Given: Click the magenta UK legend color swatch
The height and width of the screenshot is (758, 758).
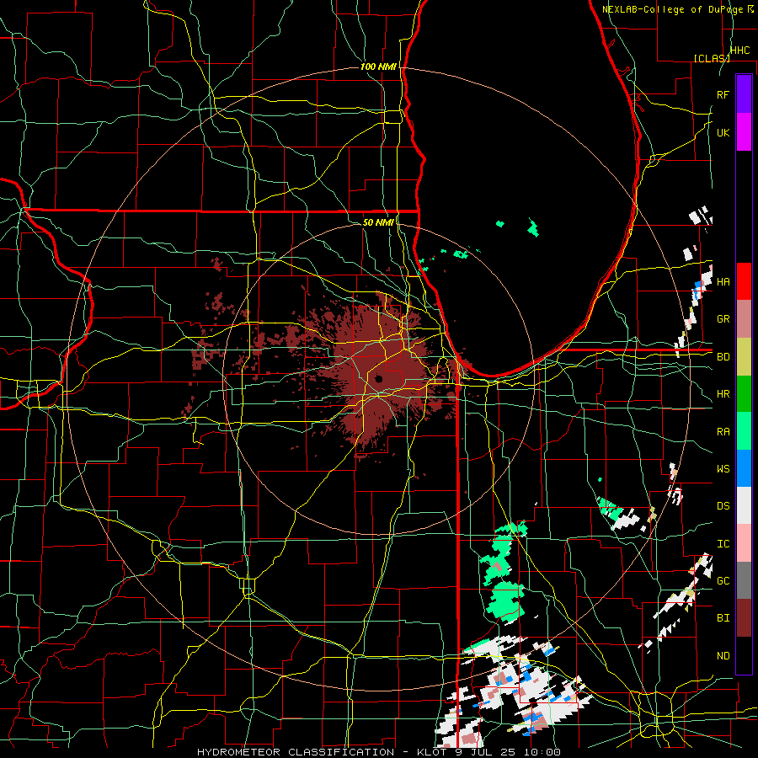Looking at the screenshot, I should click(744, 132).
